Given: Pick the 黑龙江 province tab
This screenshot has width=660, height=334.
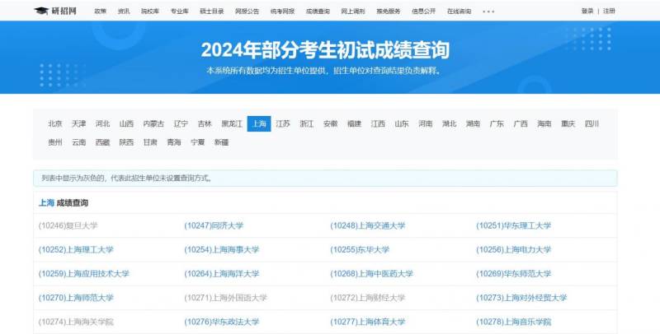Looking at the screenshot, I should 232,123.
